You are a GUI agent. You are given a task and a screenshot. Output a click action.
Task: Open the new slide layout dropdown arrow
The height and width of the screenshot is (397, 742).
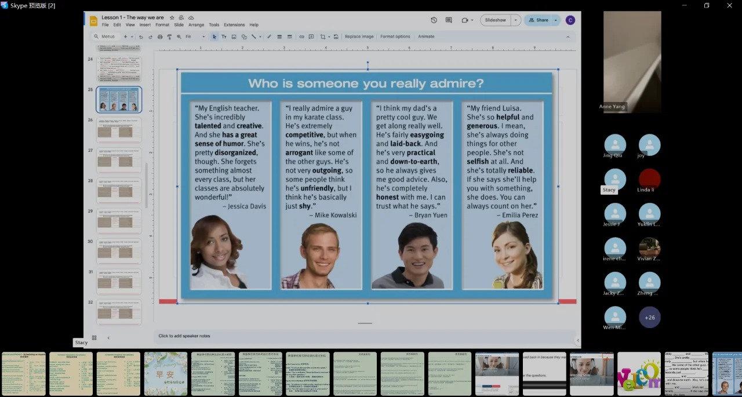(132, 37)
